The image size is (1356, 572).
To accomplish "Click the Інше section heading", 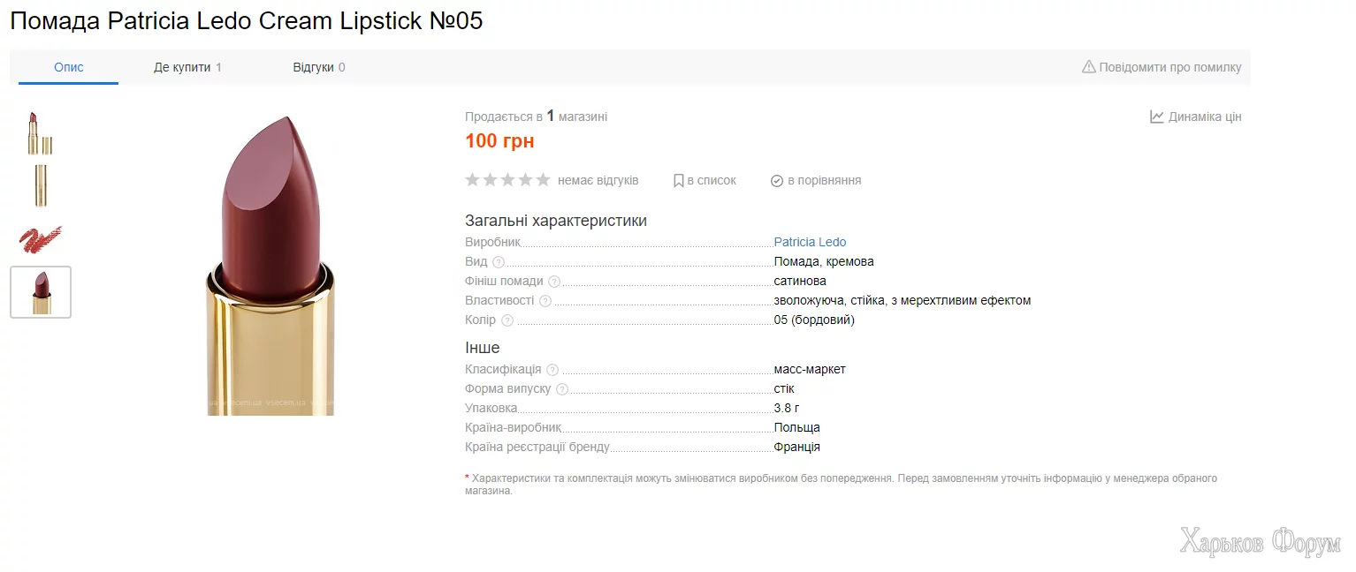I will coord(483,348).
